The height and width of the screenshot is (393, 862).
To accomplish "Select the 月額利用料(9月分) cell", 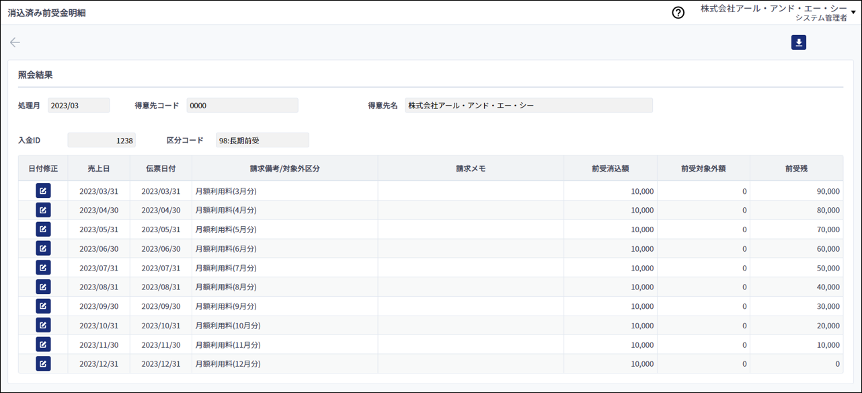I will tap(285, 306).
